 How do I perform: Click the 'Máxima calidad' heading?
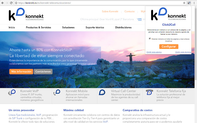click(74, 110)
